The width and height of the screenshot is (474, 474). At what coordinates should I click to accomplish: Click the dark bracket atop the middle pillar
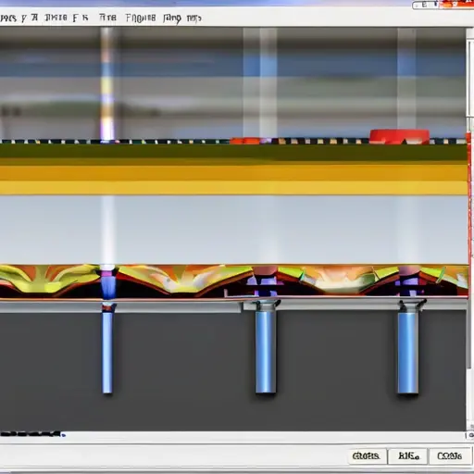266,306
